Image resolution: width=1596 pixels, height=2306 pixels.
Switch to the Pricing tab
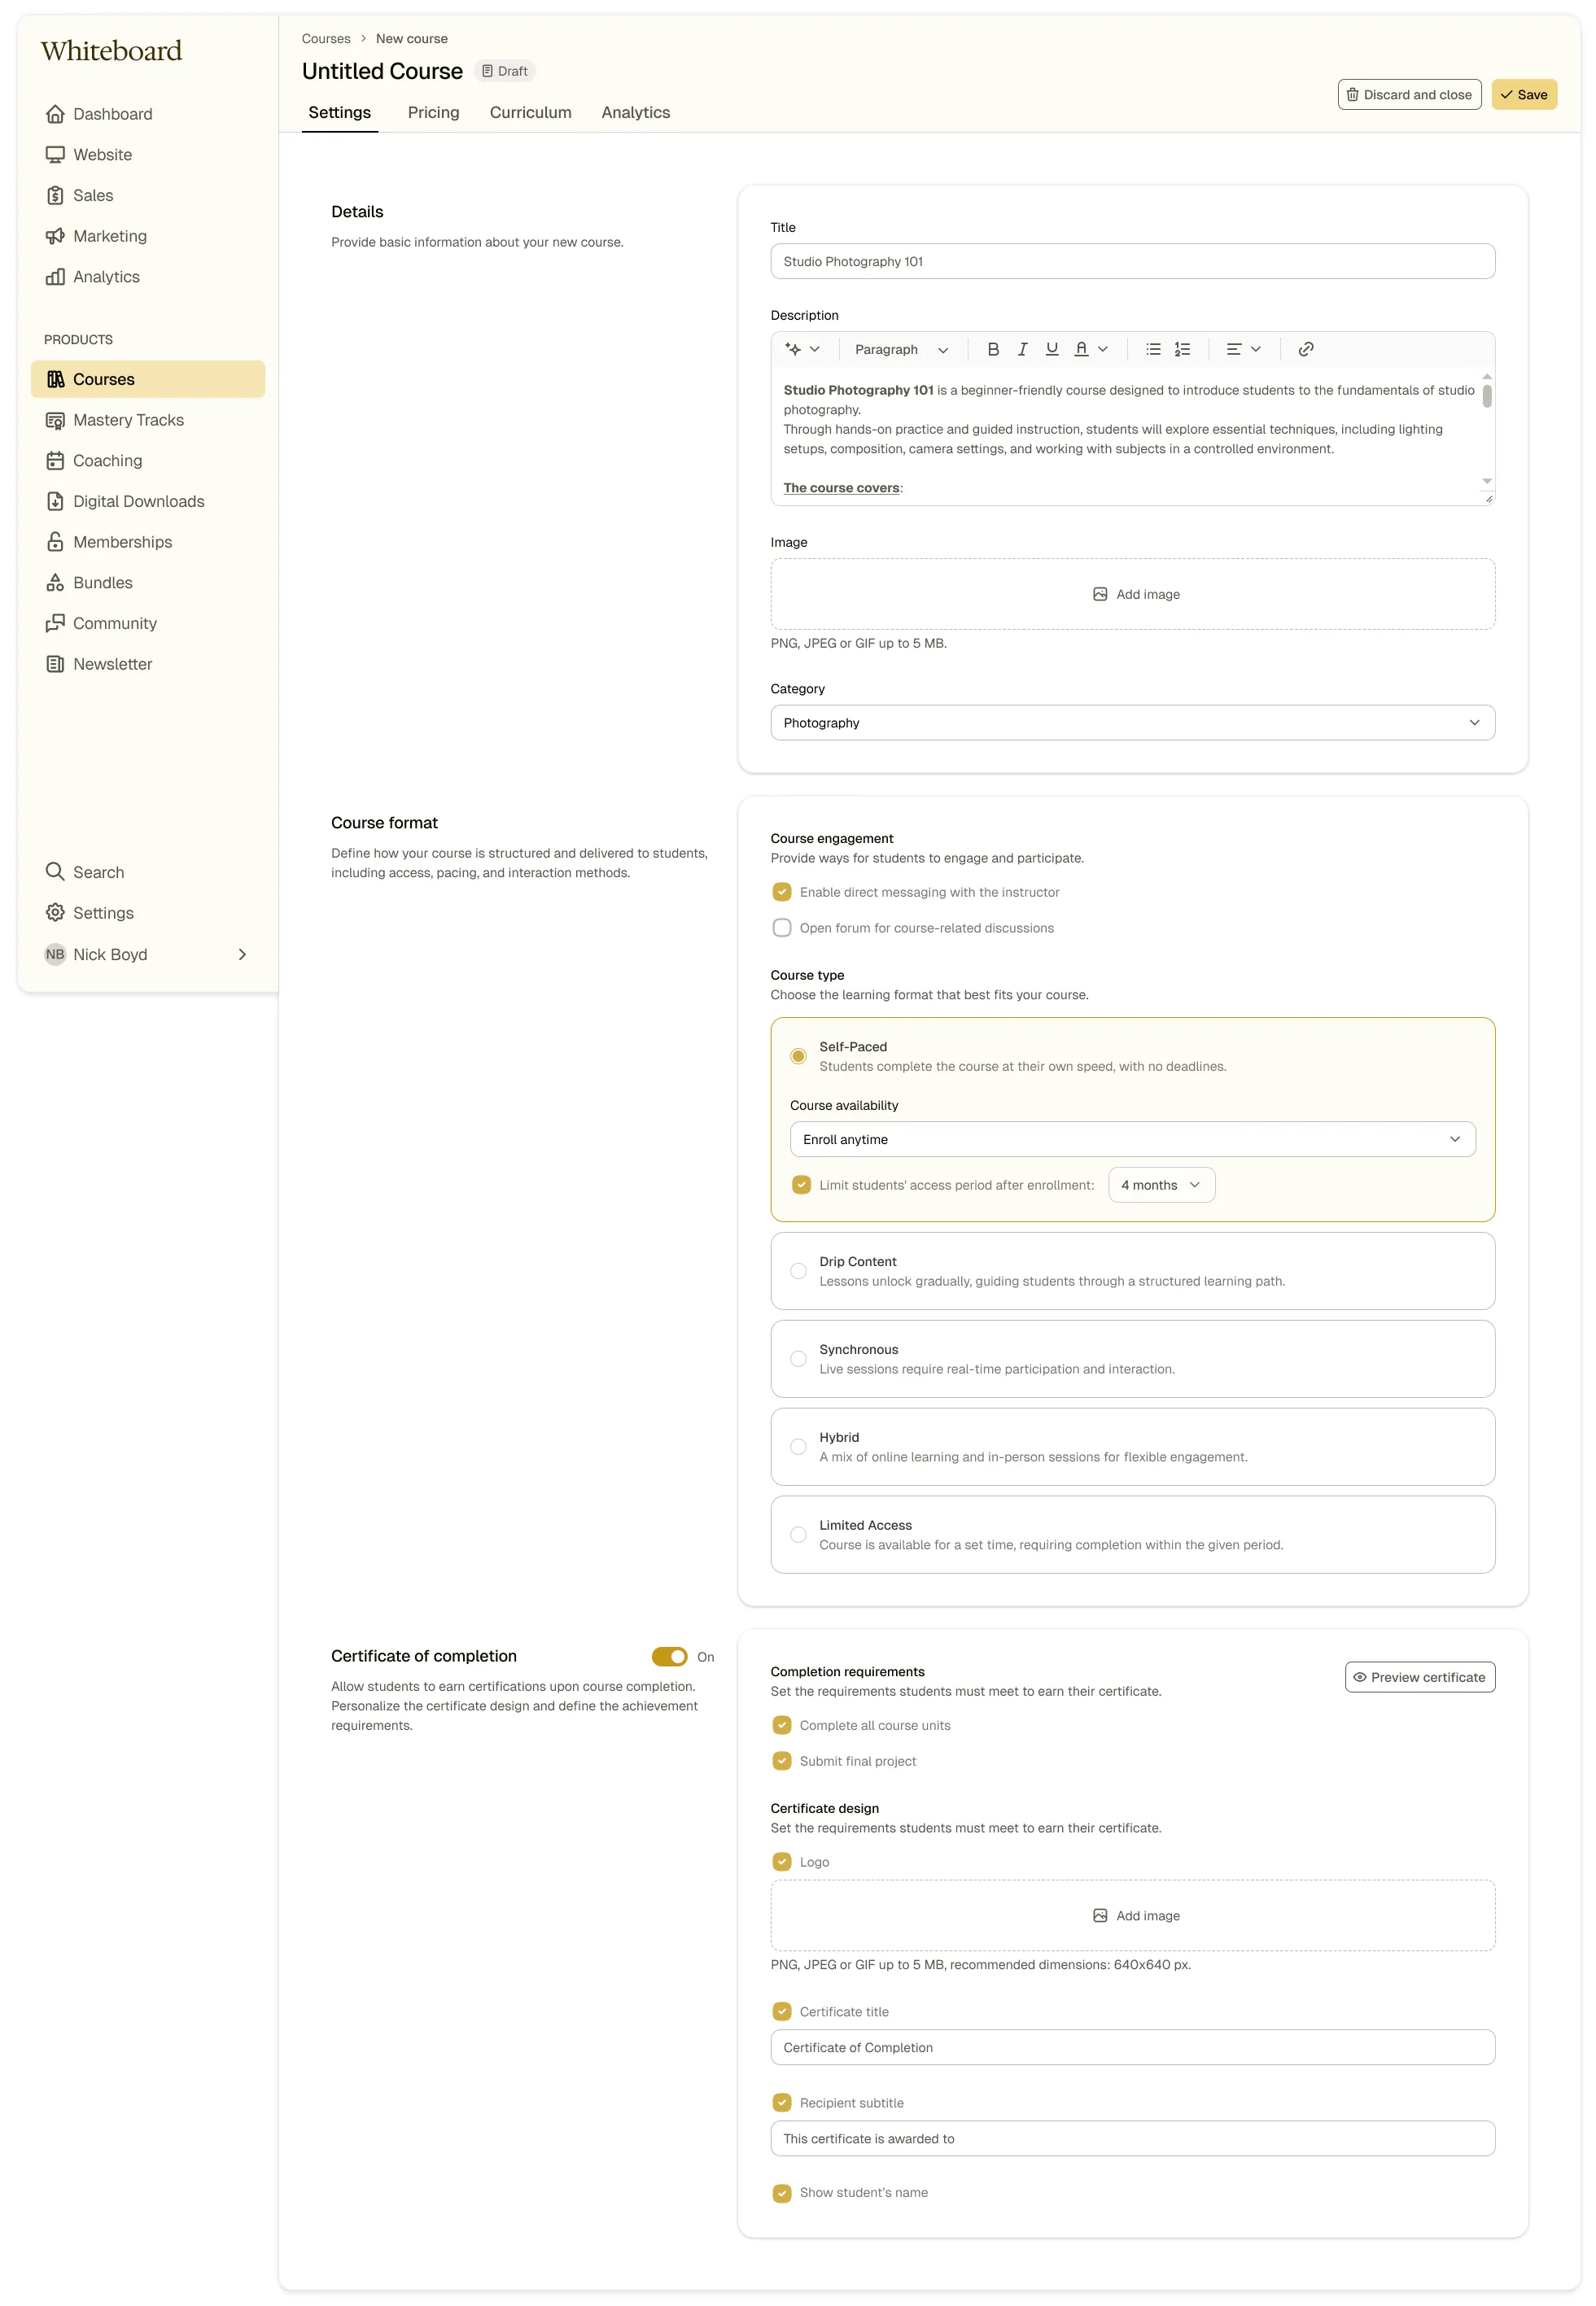pyautogui.click(x=433, y=113)
